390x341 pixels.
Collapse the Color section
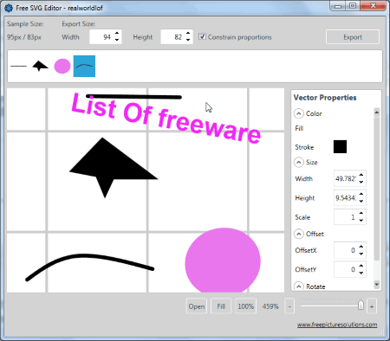299,113
